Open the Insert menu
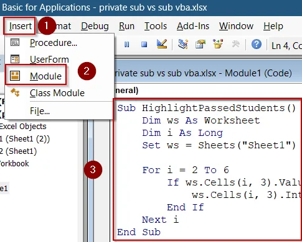This screenshot has height=242, width=302. [21, 26]
